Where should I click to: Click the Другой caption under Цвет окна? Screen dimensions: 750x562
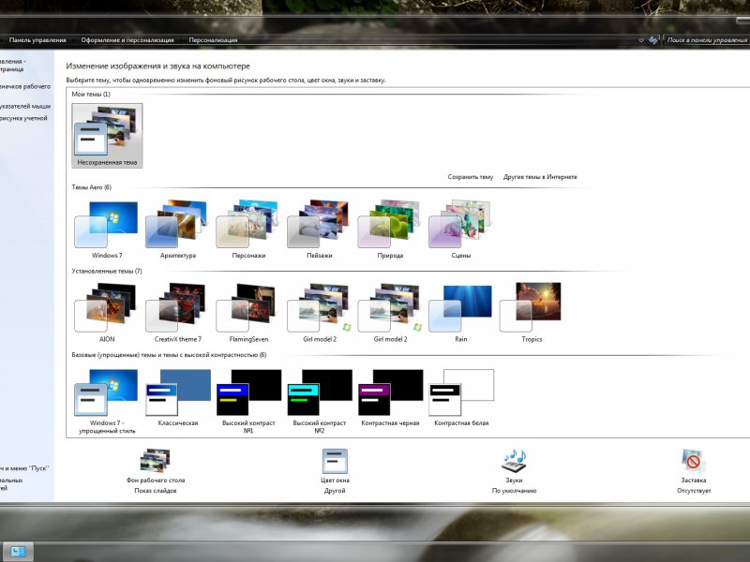335,491
